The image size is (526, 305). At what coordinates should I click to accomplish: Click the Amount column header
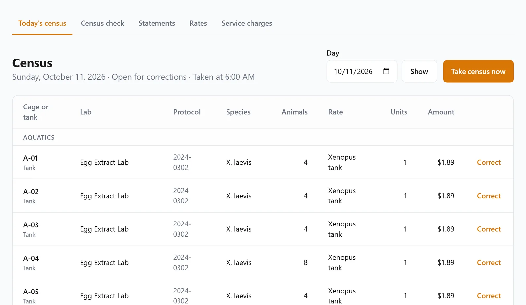[x=441, y=112]
